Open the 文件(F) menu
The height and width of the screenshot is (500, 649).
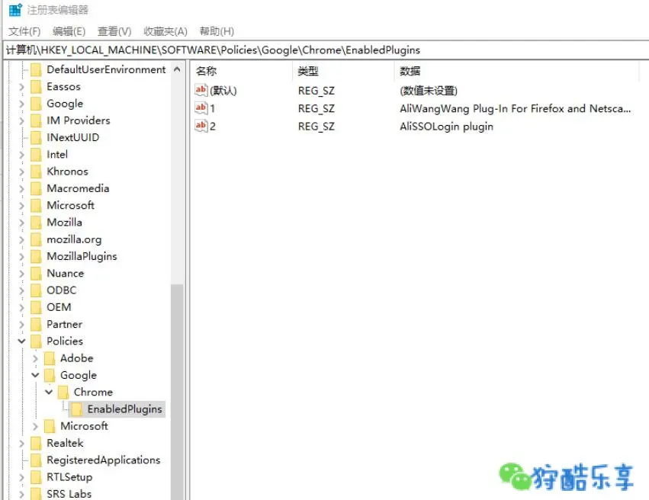click(x=24, y=31)
